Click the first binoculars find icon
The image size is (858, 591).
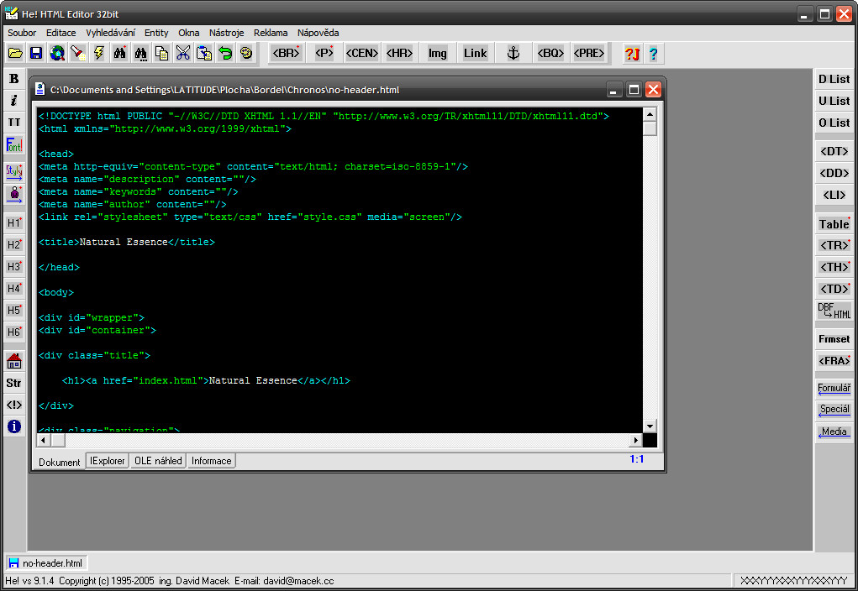pos(120,53)
